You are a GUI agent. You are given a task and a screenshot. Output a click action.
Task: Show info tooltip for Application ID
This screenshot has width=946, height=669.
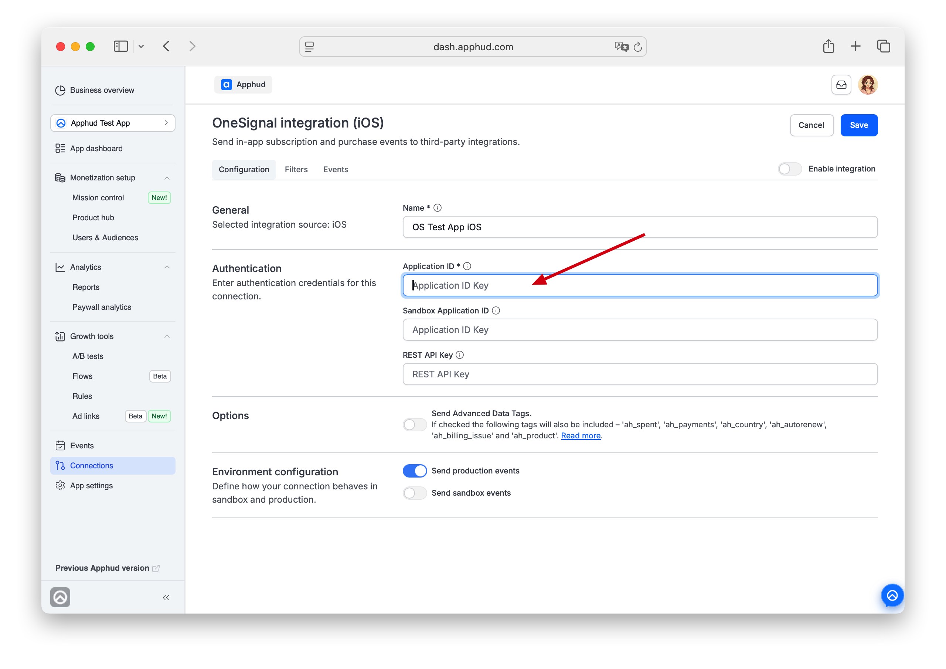(x=467, y=266)
